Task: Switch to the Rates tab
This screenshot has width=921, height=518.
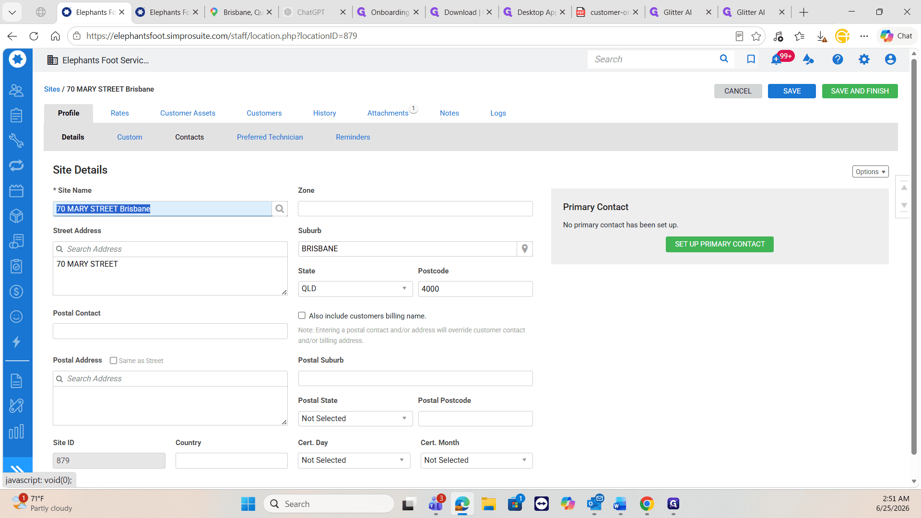Action: pos(119,113)
